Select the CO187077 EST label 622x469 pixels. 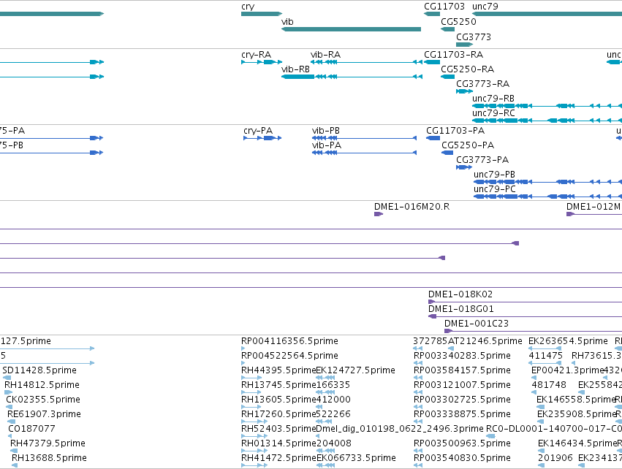31,430
